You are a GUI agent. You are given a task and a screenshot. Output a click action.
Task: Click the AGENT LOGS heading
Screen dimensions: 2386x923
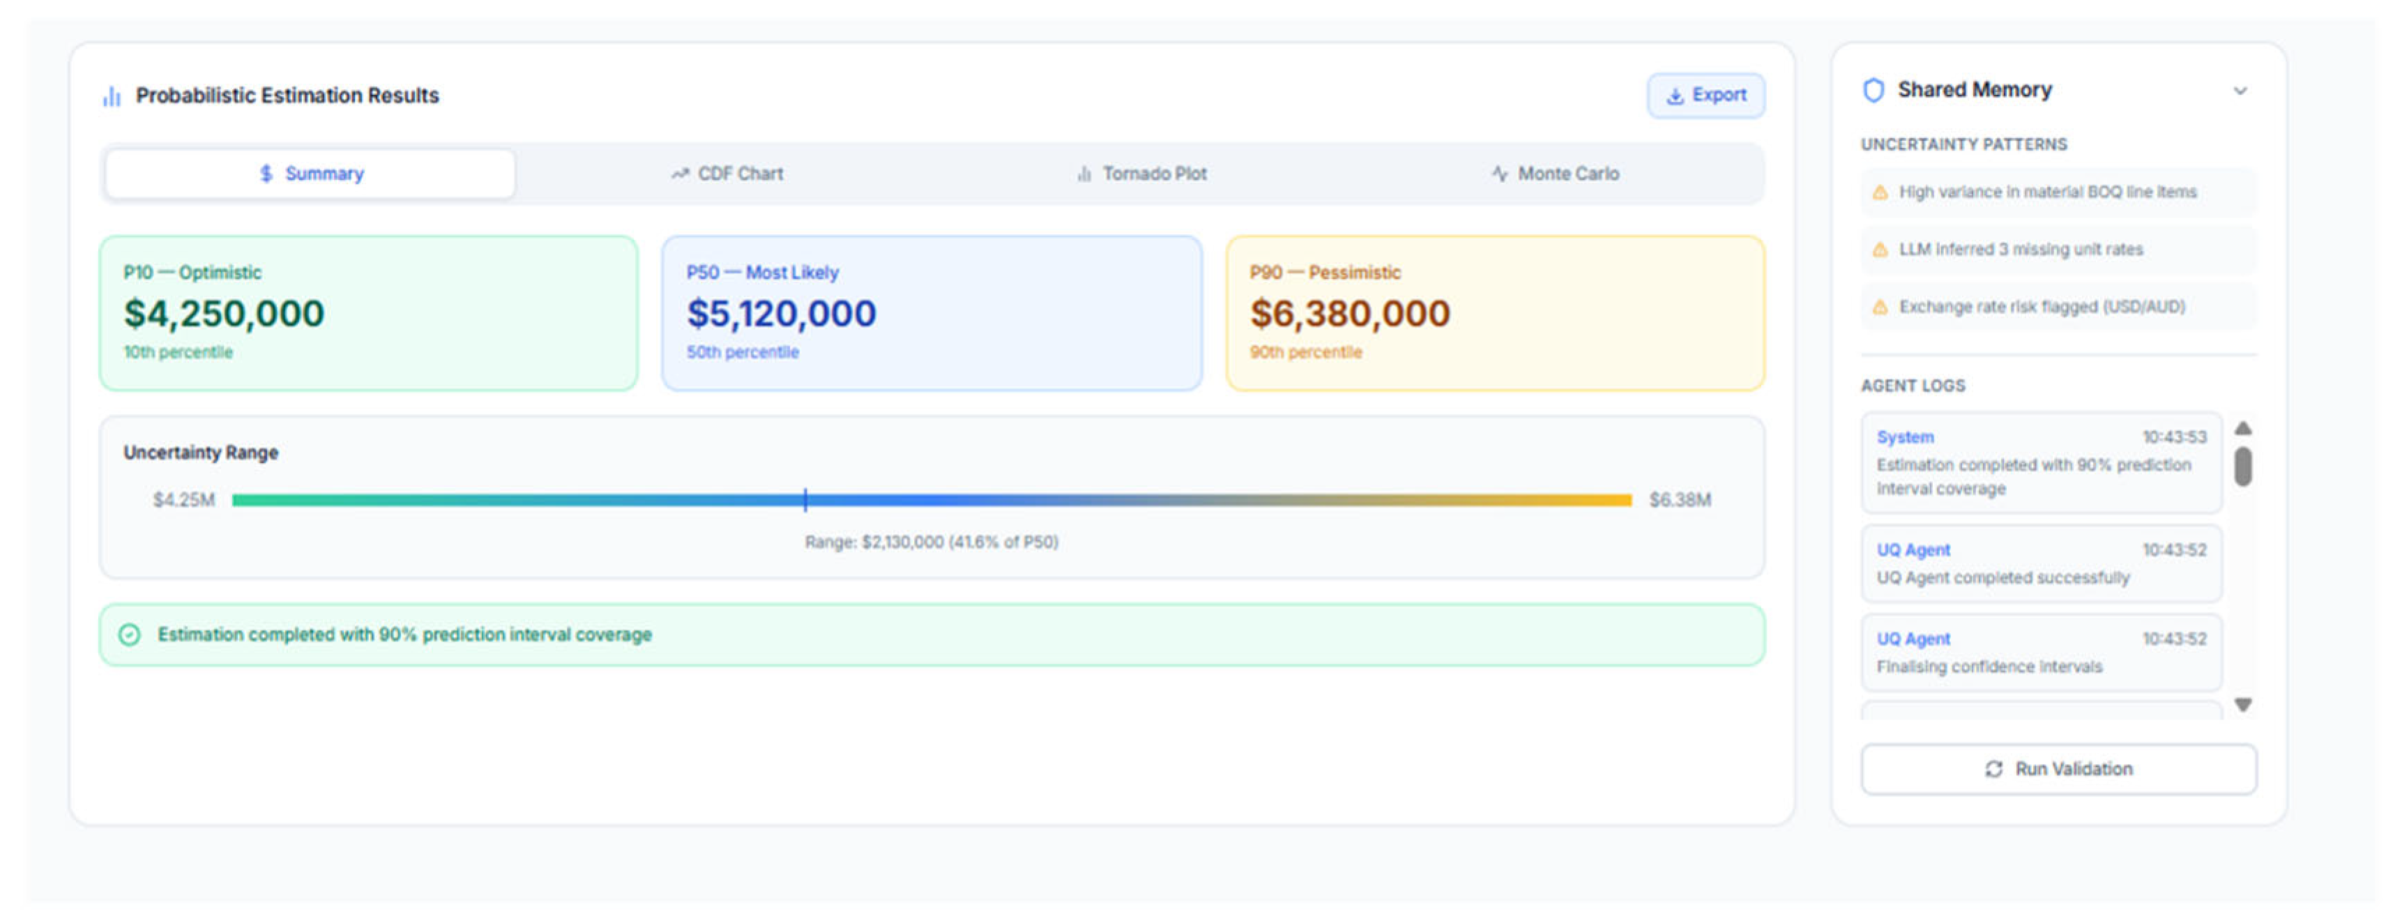tap(1913, 386)
